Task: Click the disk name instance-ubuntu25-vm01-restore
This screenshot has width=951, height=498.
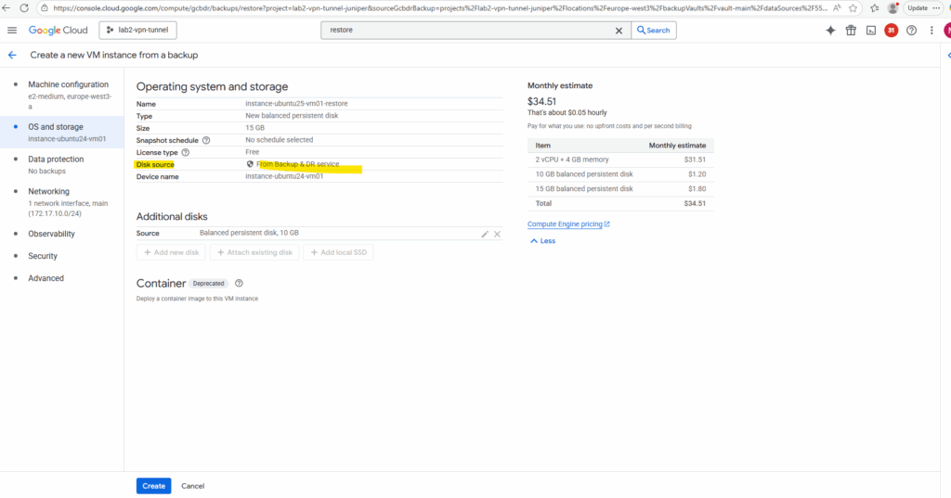Action: click(x=296, y=104)
